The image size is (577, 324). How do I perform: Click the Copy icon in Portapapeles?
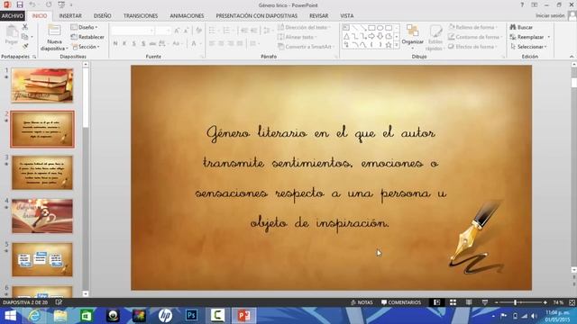(24, 37)
